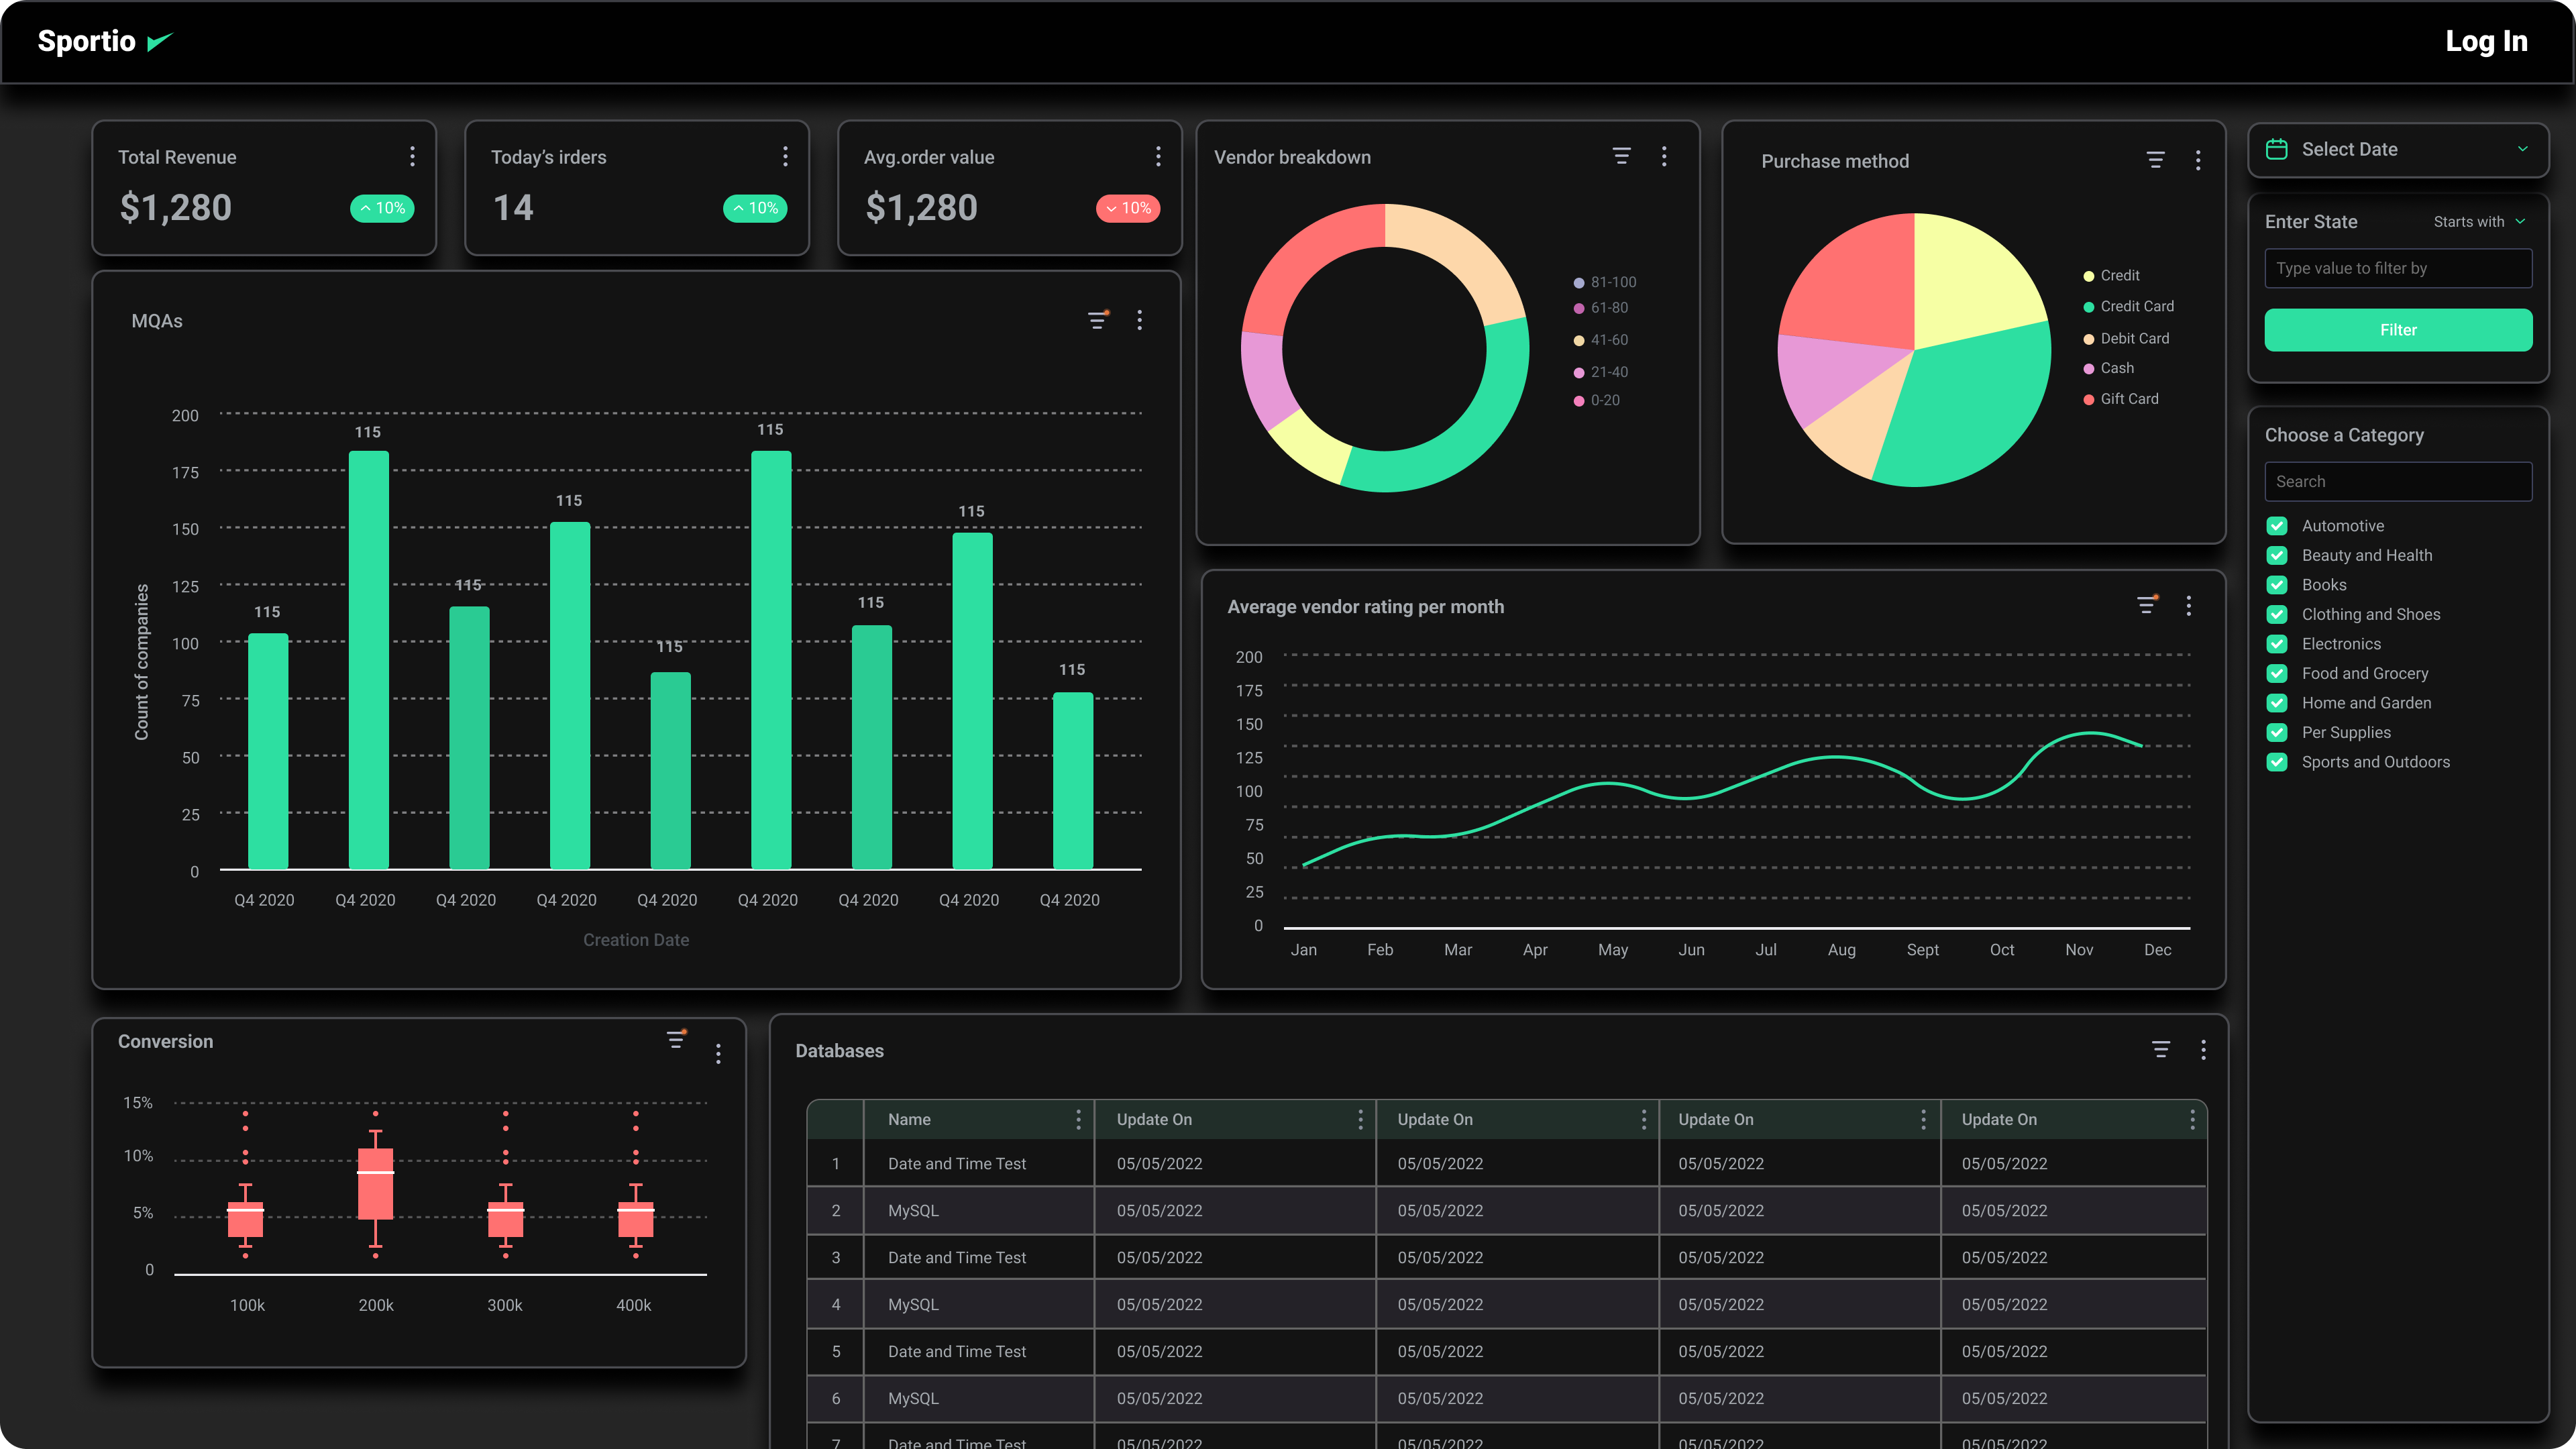2576x1449 pixels.
Task: Open Conversion chart kebab menu
Action: point(718,1053)
